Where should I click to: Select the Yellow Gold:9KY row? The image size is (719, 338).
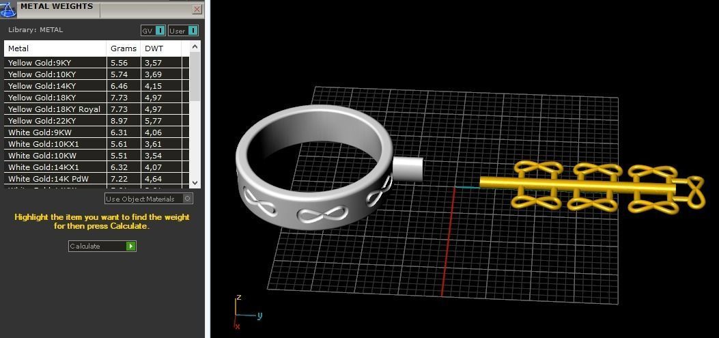tap(97, 63)
